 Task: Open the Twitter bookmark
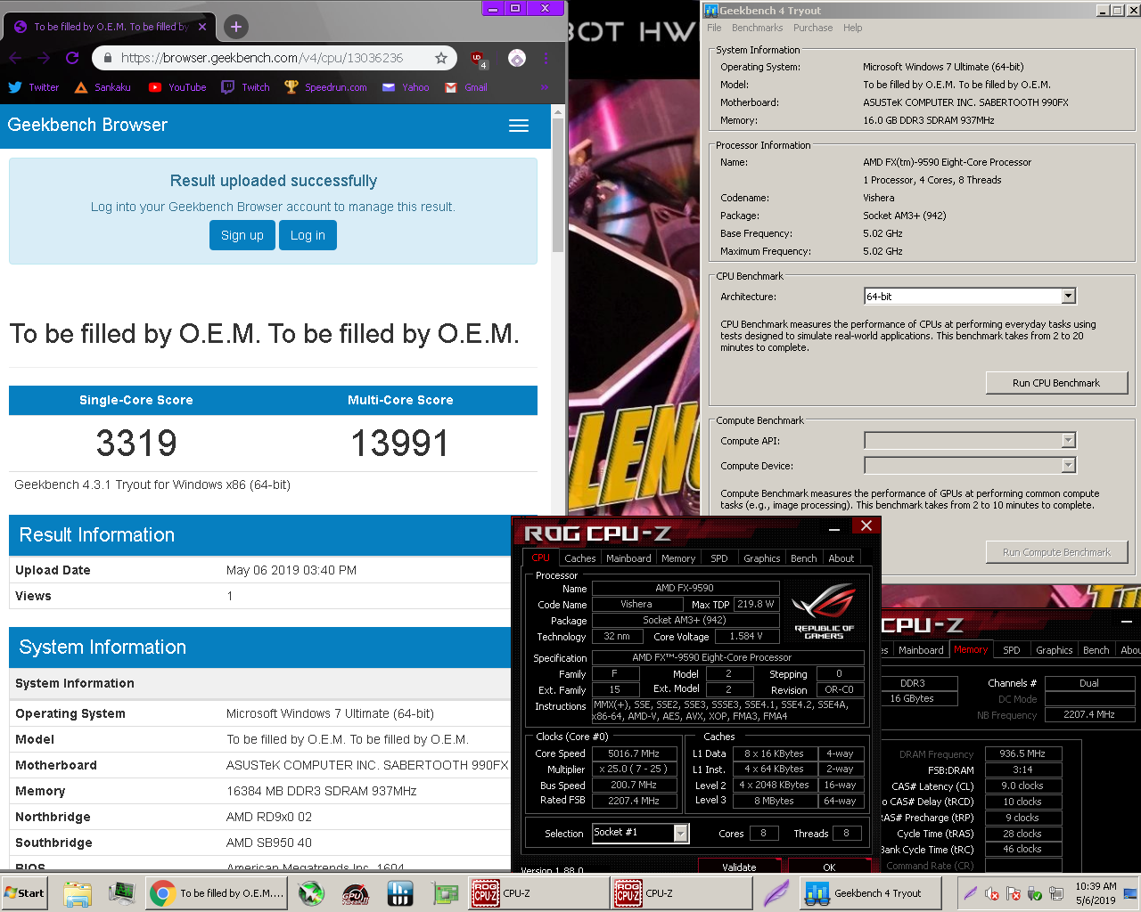pos(34,87)
